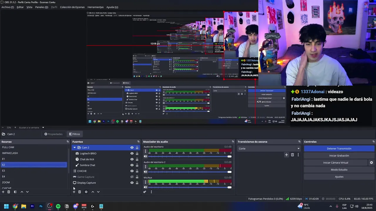Screen dimensions: 376x211
Task: Open scene filters icon in Escenas toolbar
Action: [15, 192]
